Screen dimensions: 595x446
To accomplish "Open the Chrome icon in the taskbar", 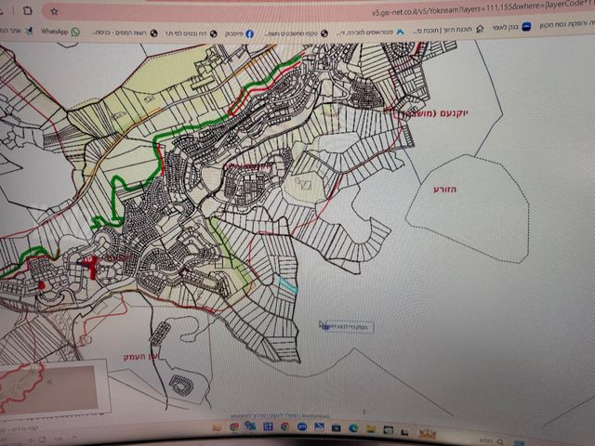I will pos(285,426).
